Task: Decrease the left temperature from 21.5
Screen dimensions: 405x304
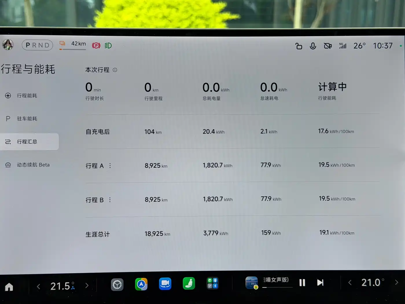Action: [38, 287]
